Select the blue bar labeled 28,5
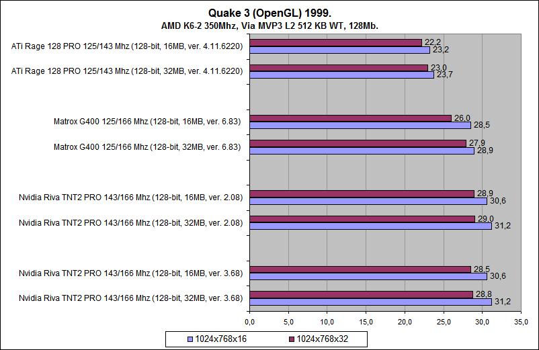The image size is (539, 350). coord(360,126)
